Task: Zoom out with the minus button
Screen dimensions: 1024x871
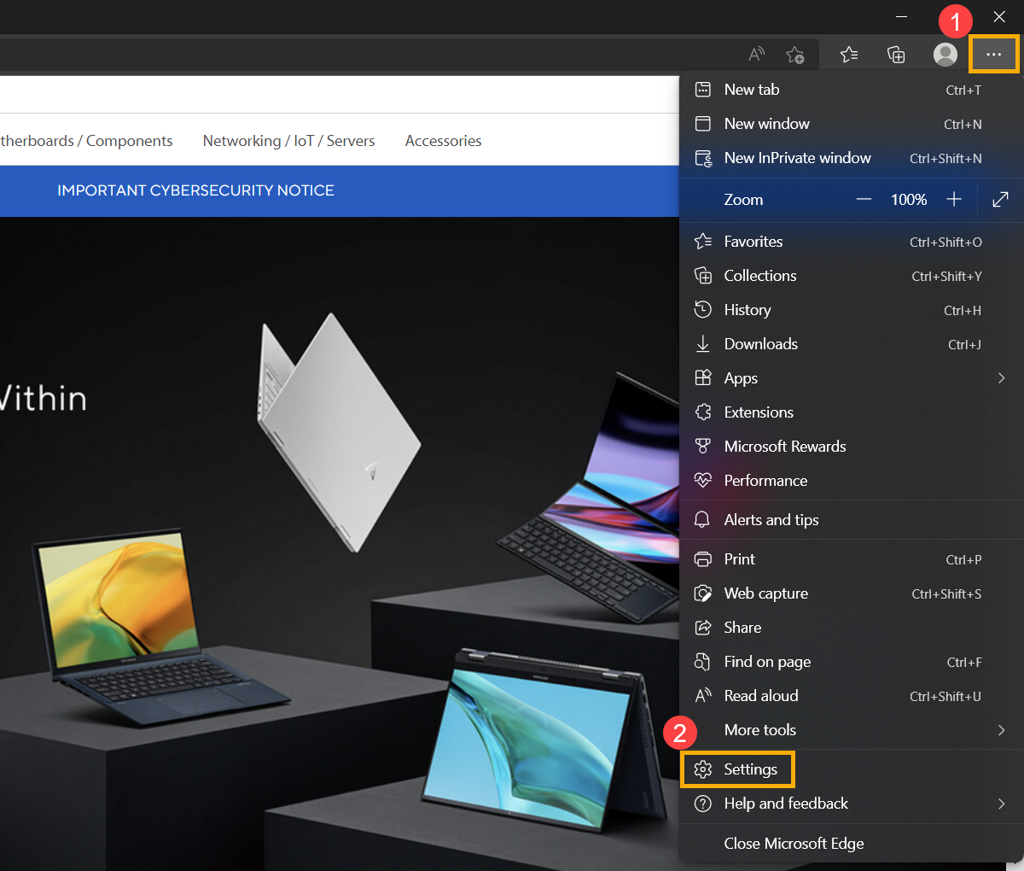Action: pyautogui.click(x=864, y=200)
